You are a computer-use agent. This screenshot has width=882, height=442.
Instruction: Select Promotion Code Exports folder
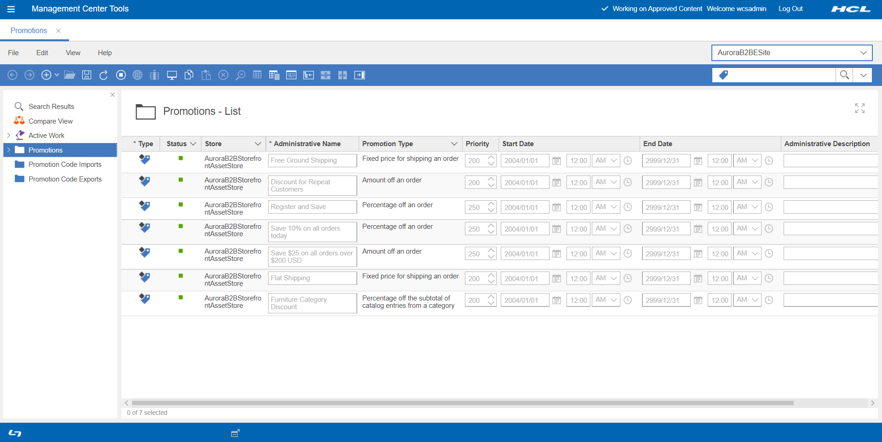click(65, 179)
